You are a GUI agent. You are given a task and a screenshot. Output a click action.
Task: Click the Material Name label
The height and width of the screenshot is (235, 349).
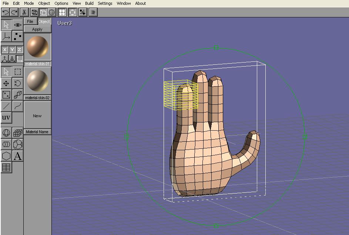pos(37,132)
